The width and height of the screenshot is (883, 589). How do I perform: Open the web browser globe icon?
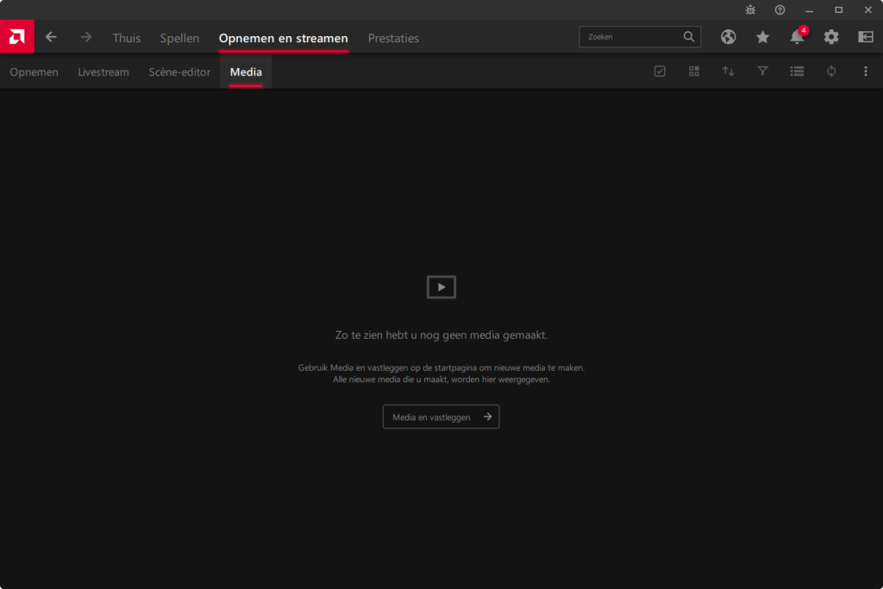[x=728, y=37]
